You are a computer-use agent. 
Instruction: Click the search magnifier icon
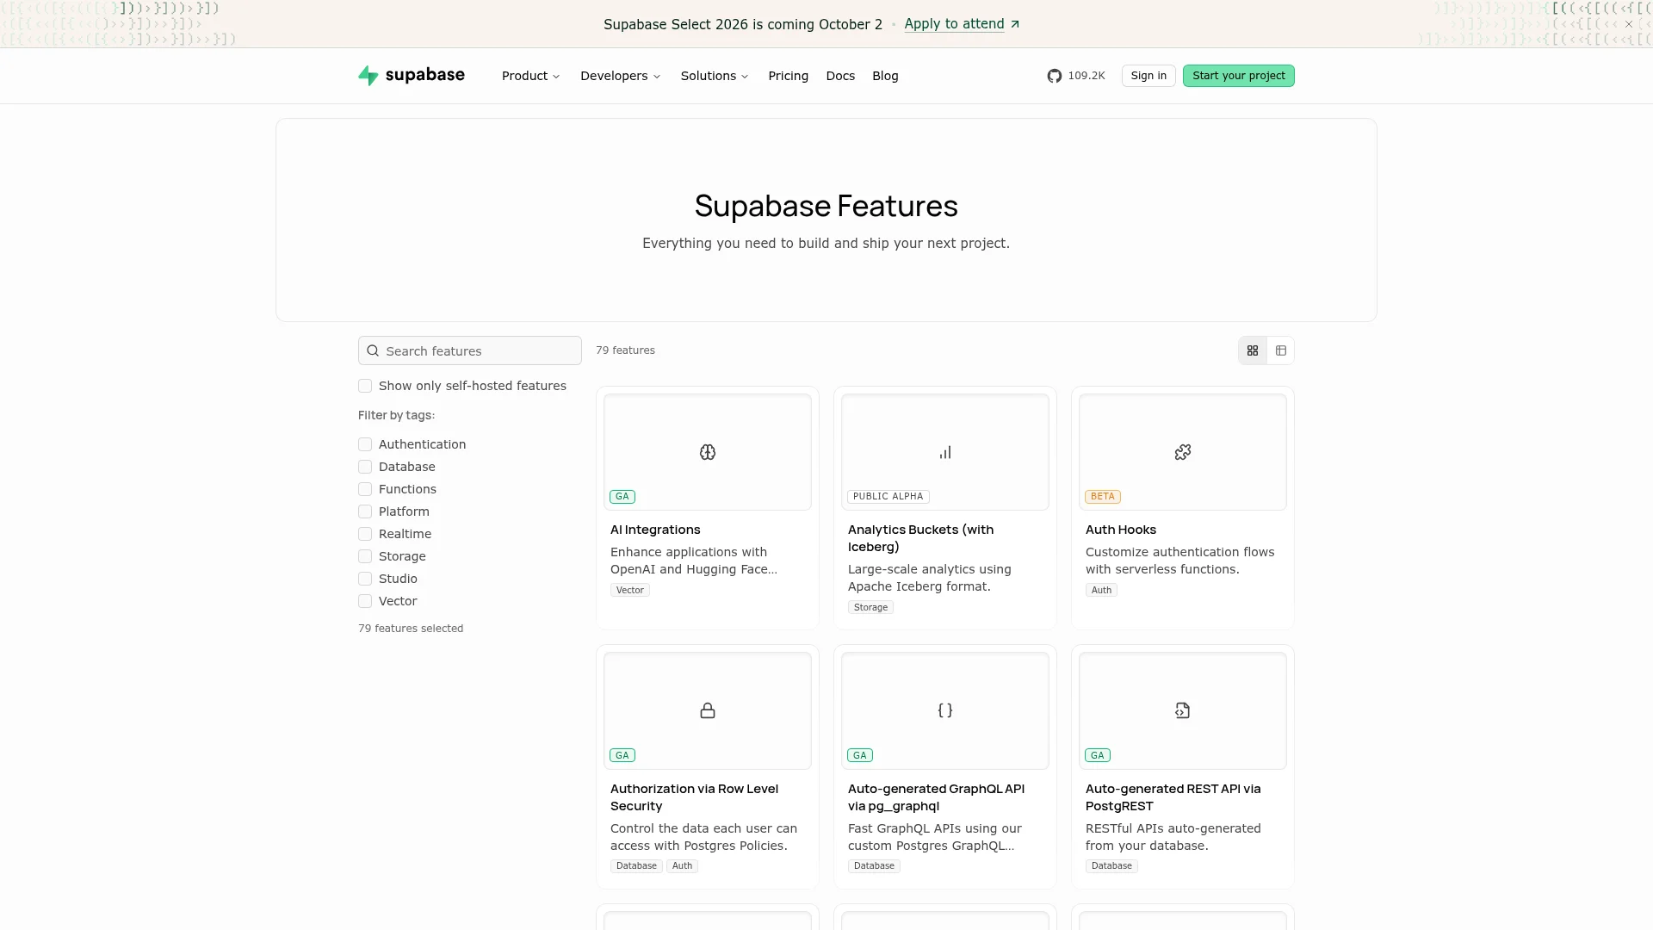373,350
